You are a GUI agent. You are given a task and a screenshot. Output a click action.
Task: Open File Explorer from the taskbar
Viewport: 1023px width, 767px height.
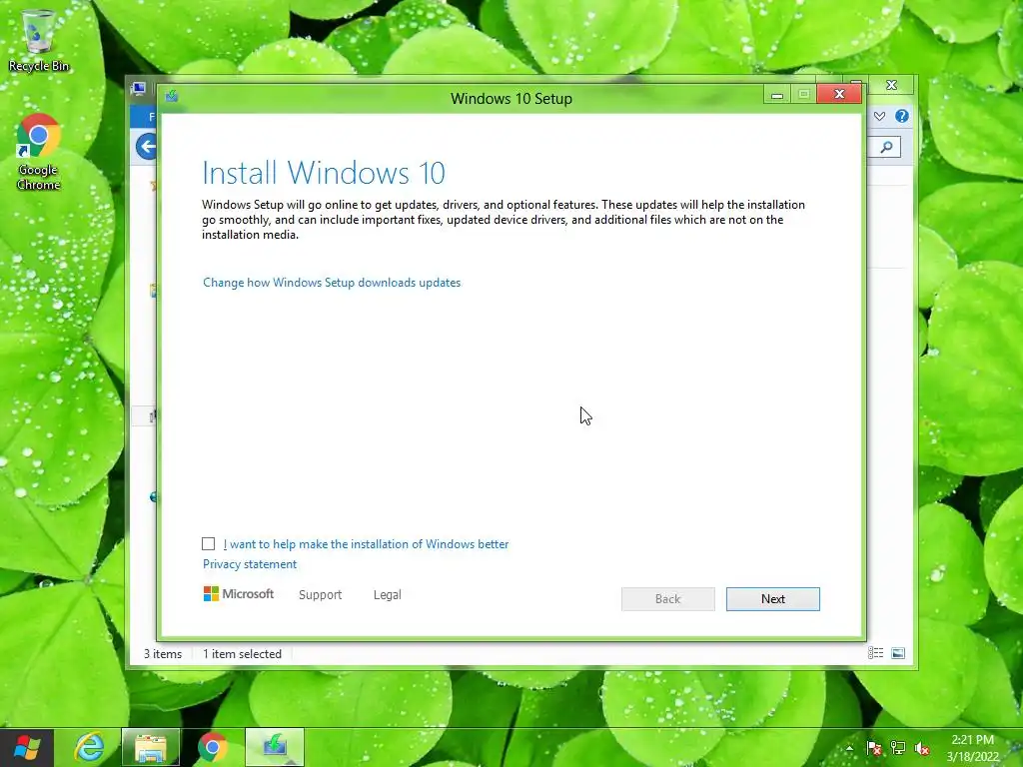[150, 747]
